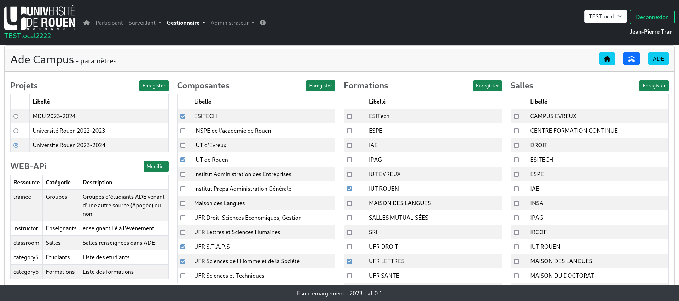The height and width of the screenshot is (301, 679).
Task: Click the blue people group icon button
Action: point(631,59)
